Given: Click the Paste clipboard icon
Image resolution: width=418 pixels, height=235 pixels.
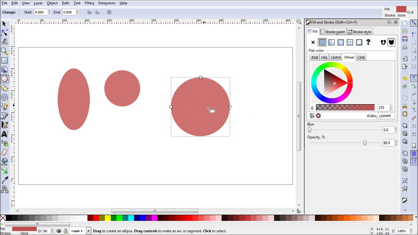Looking at the screenshot, I should (x=405, y=114).
